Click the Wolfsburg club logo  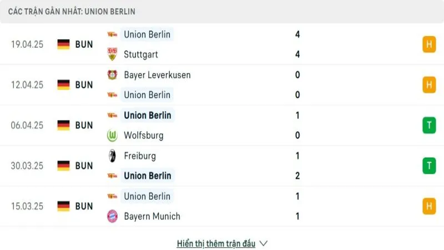coord(113,136)
